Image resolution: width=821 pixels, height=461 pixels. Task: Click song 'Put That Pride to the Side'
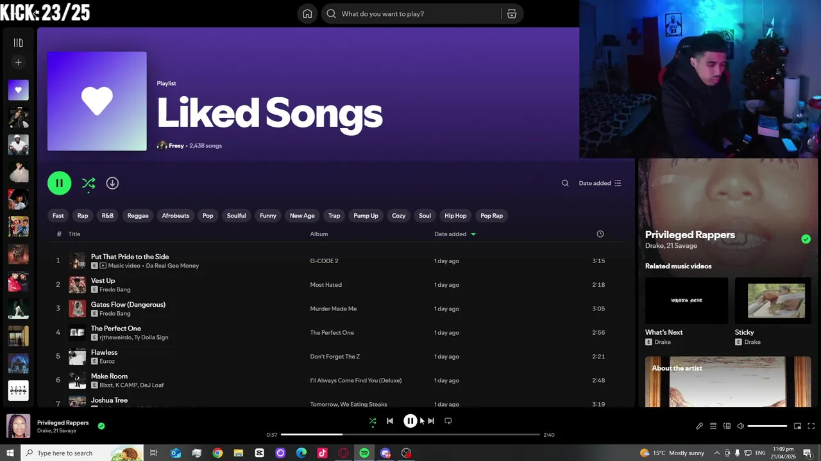pos(130,257)
